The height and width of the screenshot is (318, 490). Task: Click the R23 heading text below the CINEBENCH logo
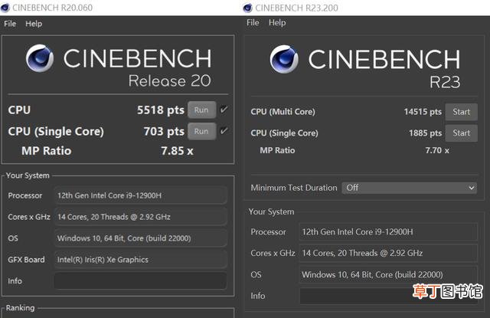[445, 83]
